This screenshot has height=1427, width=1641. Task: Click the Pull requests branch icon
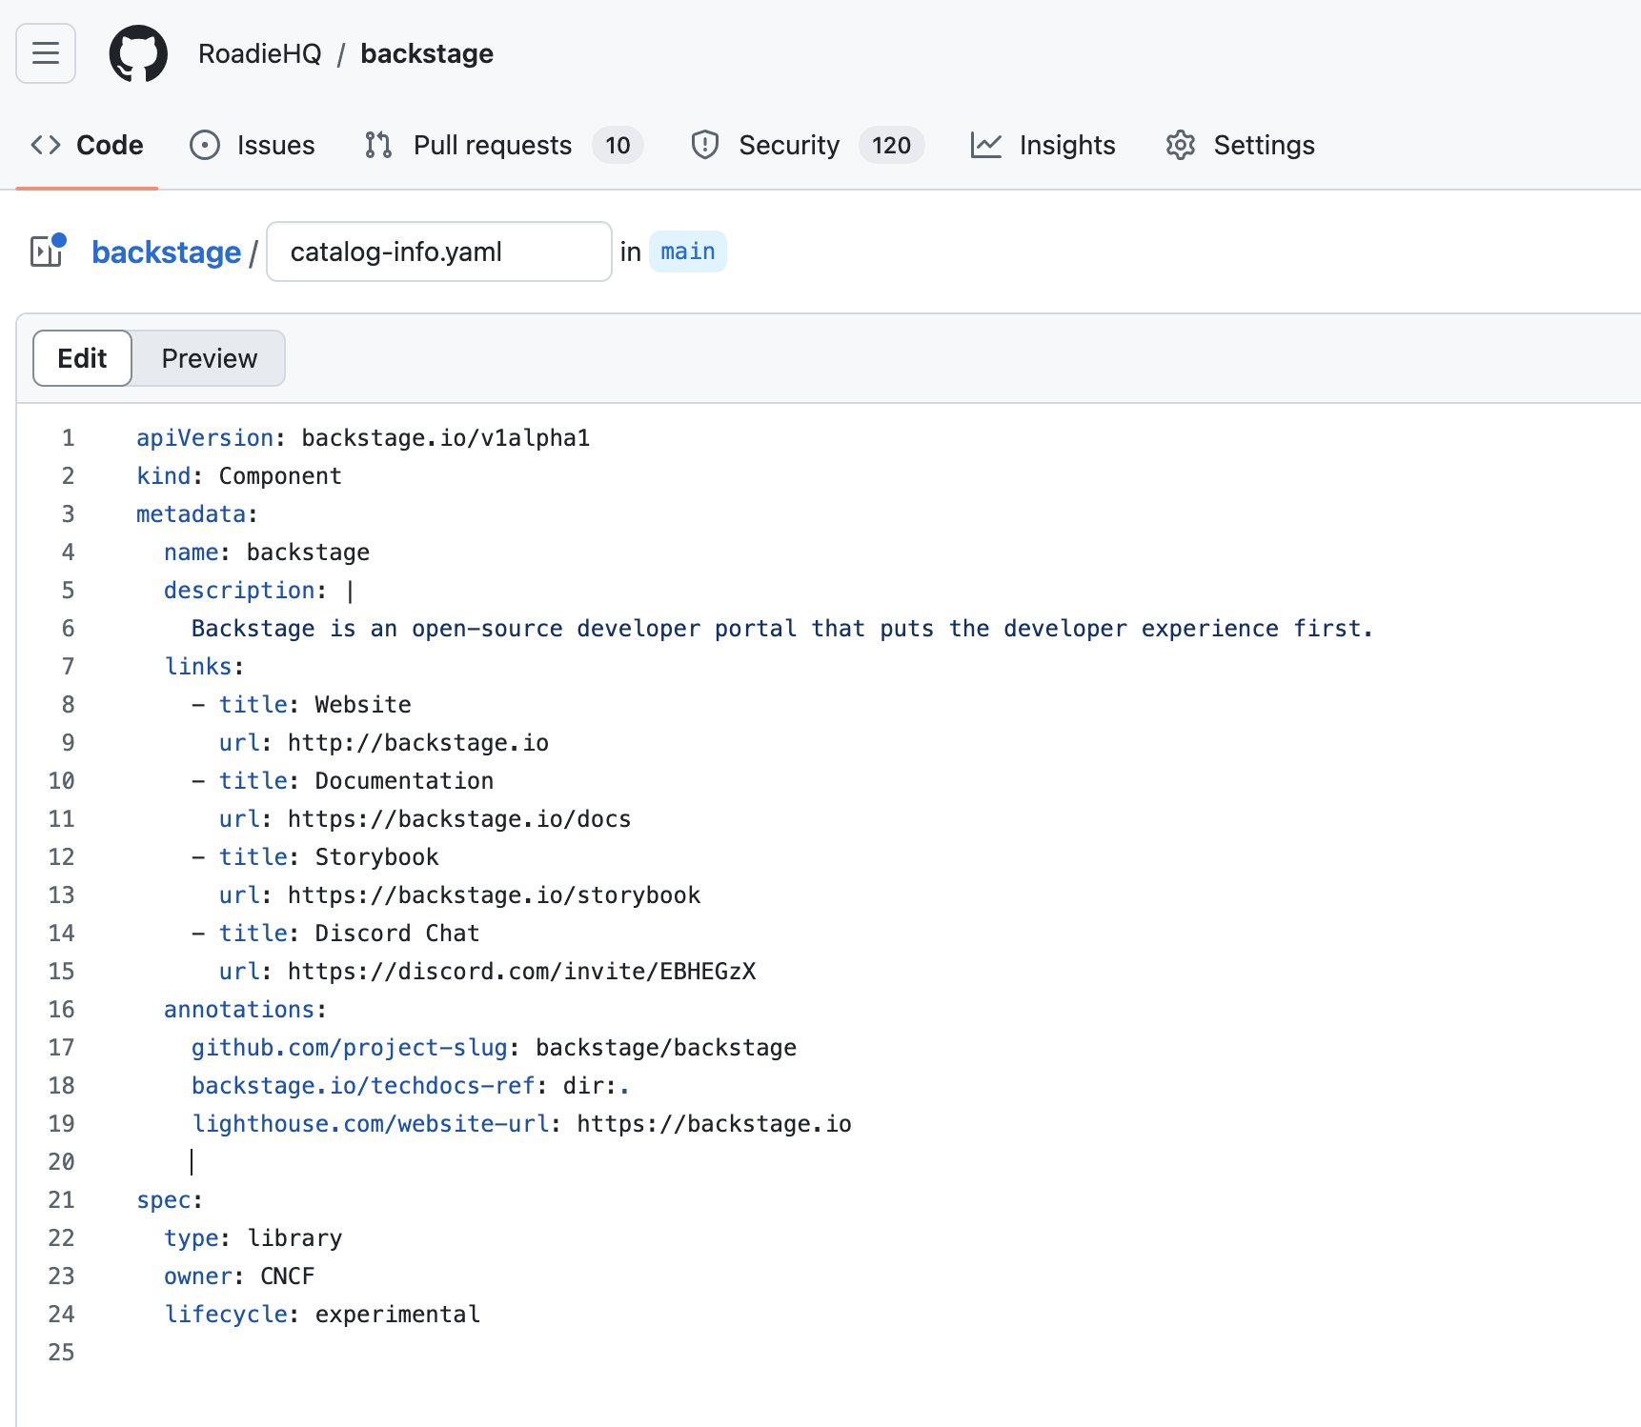click(x=378, y=145)
